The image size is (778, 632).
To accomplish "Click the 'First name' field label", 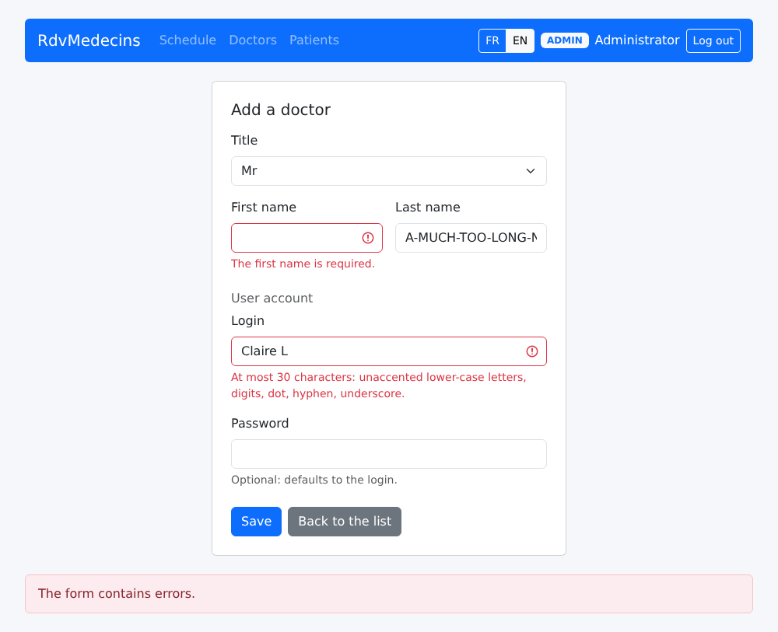I will pos(264,208).
